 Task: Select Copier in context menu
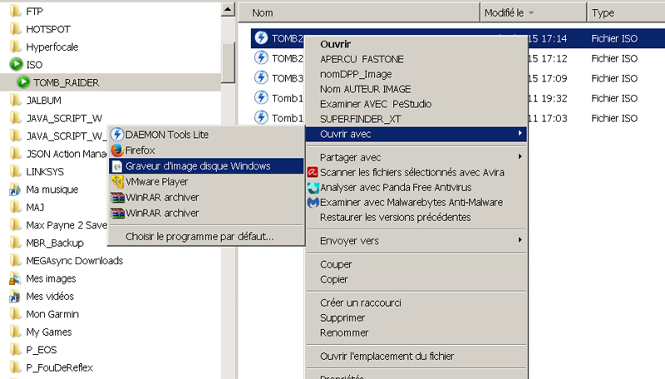416,279
